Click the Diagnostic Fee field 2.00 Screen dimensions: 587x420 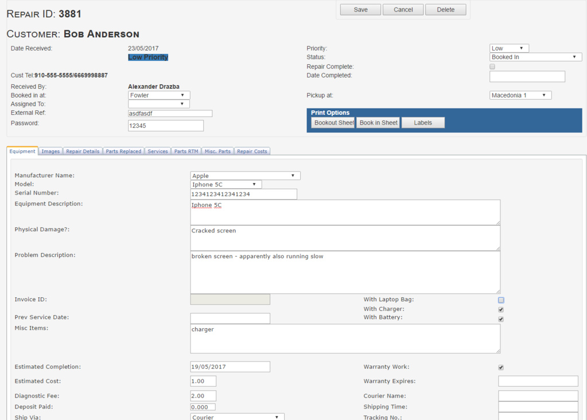click(203, 396)
